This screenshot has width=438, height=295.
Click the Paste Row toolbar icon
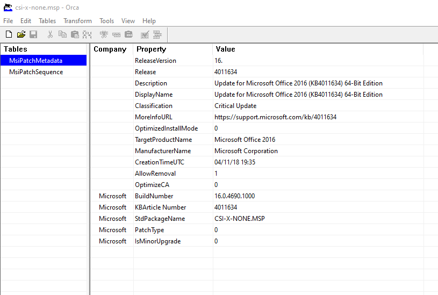click(129, 34)
